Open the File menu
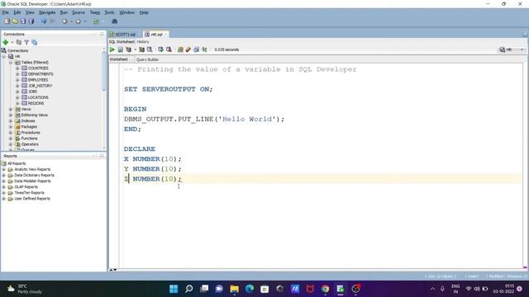 pyautogui.click(x=6, y=12)
